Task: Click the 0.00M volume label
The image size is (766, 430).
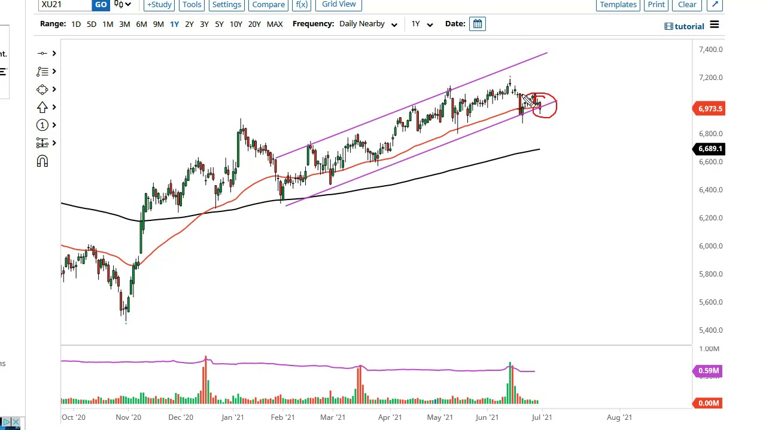Action: pos(709,403)
